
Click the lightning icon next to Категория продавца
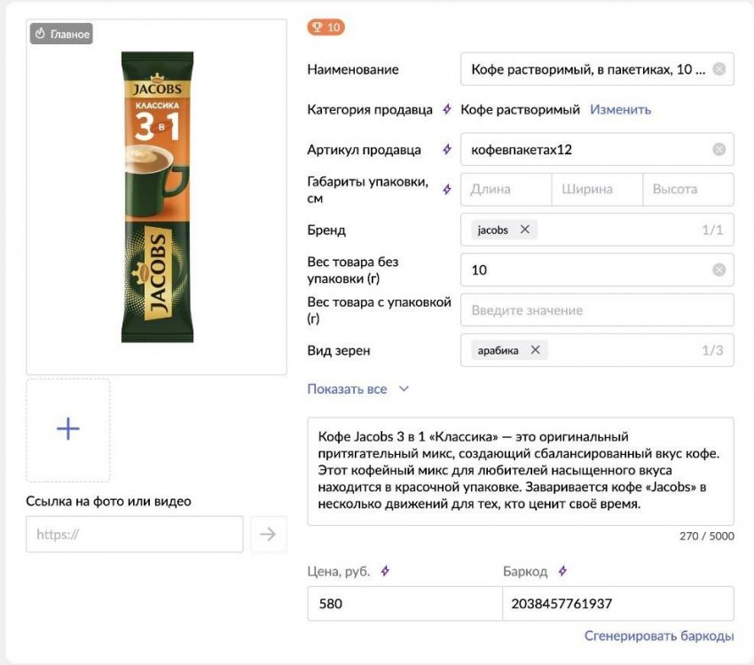click(448, 110)
